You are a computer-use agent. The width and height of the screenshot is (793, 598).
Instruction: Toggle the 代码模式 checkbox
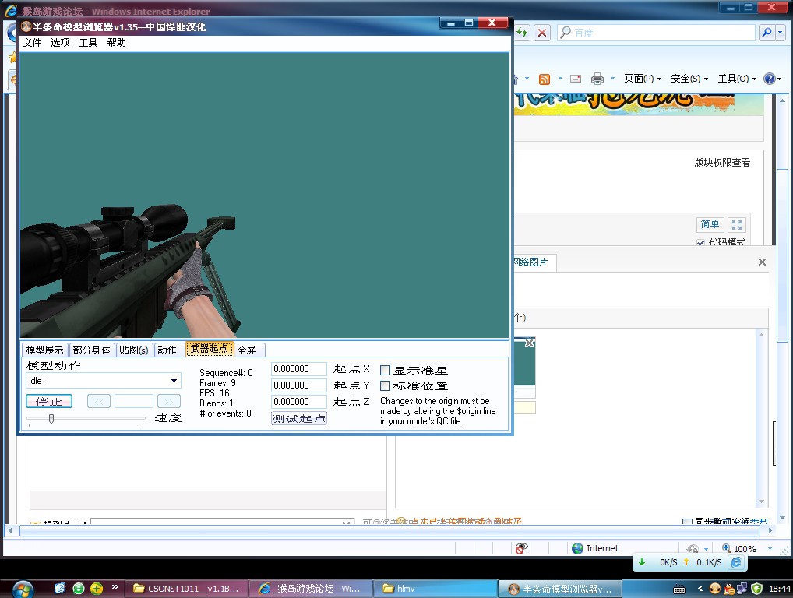pos(700,243)
